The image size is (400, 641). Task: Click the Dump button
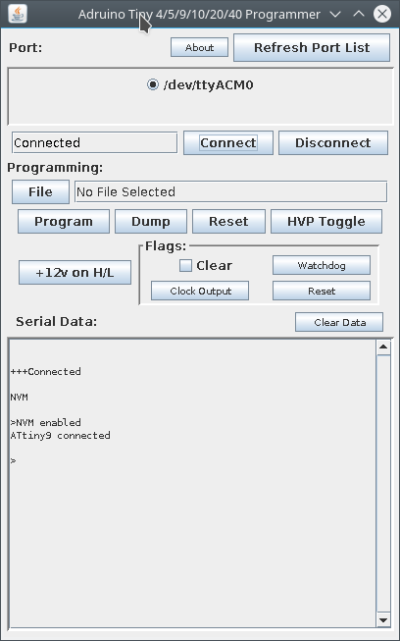coord(151,221)
